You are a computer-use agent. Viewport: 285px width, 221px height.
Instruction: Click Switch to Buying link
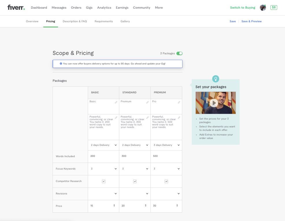click(243, 8)
